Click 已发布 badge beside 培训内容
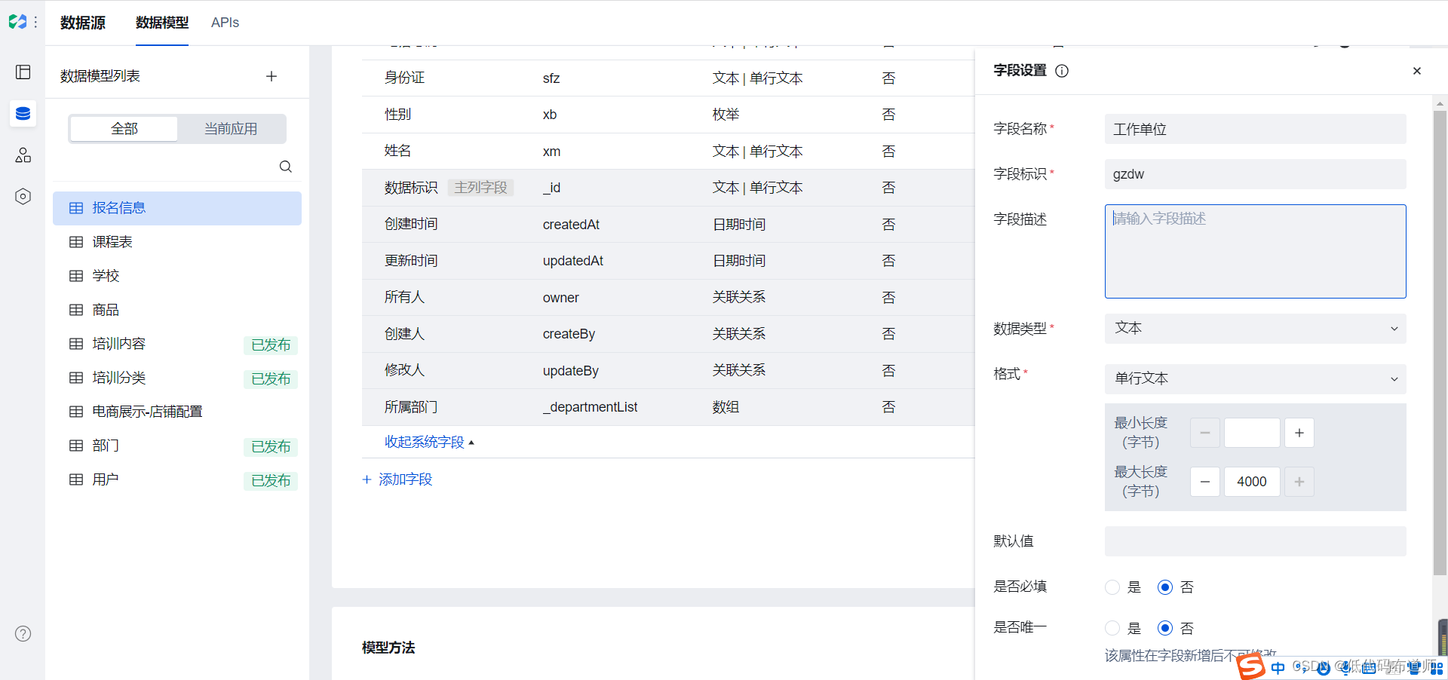The height and width of the screenshot is (680, 1448). (x=271, y=345)
